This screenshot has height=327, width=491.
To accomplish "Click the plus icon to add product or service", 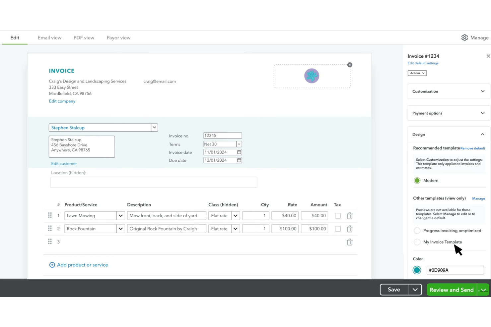I will coord(52,265).
